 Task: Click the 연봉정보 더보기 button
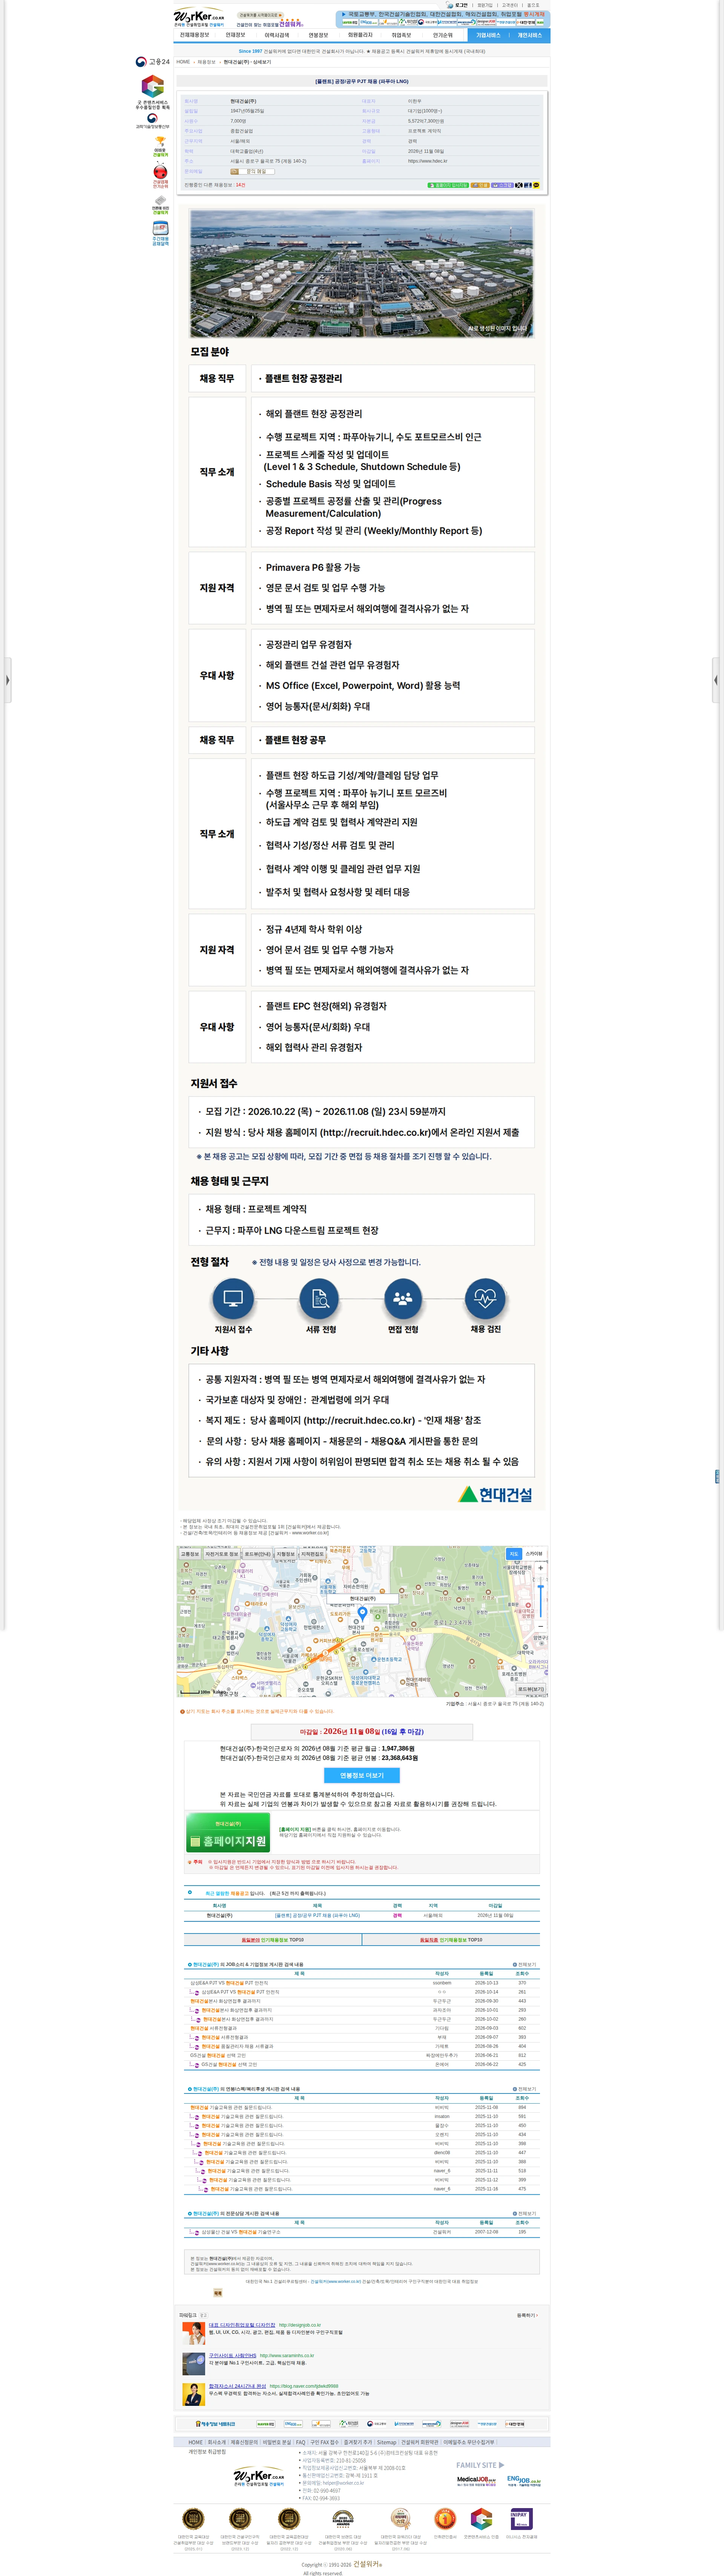click(362, 1775)
